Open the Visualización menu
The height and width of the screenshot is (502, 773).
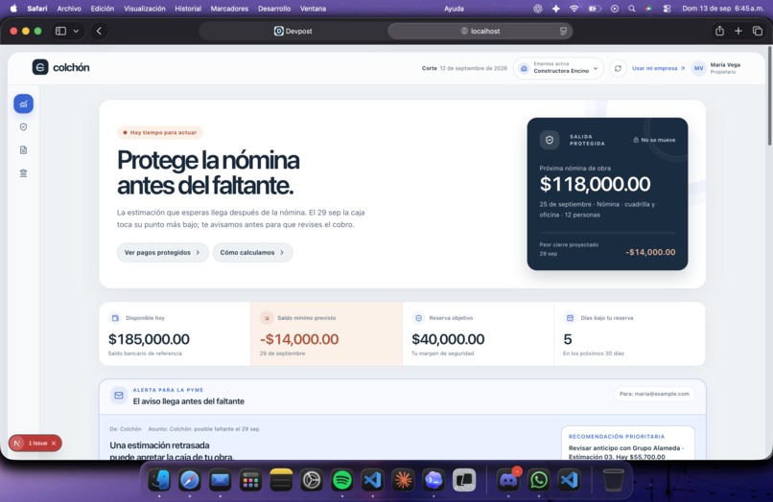click(145, 9)
